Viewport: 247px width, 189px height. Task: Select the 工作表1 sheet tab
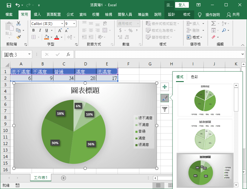[x=41, y=177]
